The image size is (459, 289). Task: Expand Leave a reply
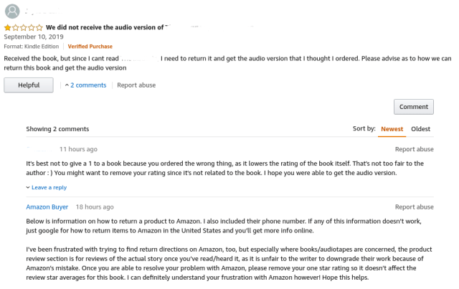pyautogui.click(x=47, y=187)
